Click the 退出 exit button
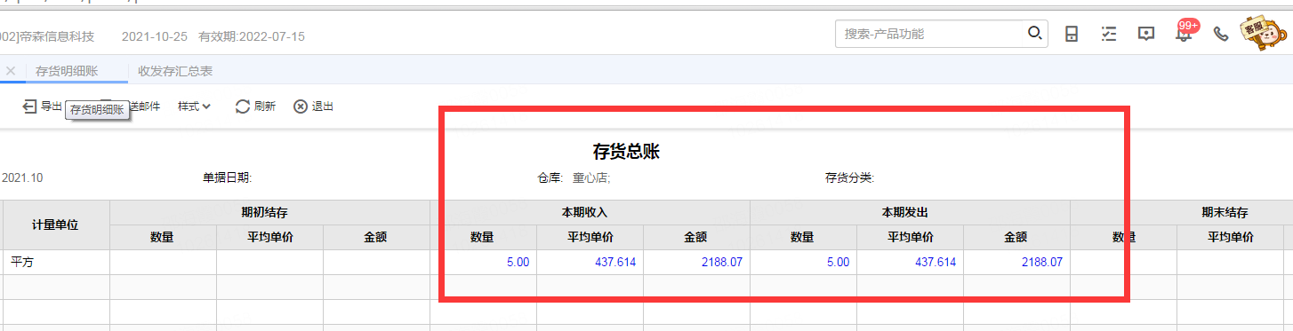 (x=313, y=106)
